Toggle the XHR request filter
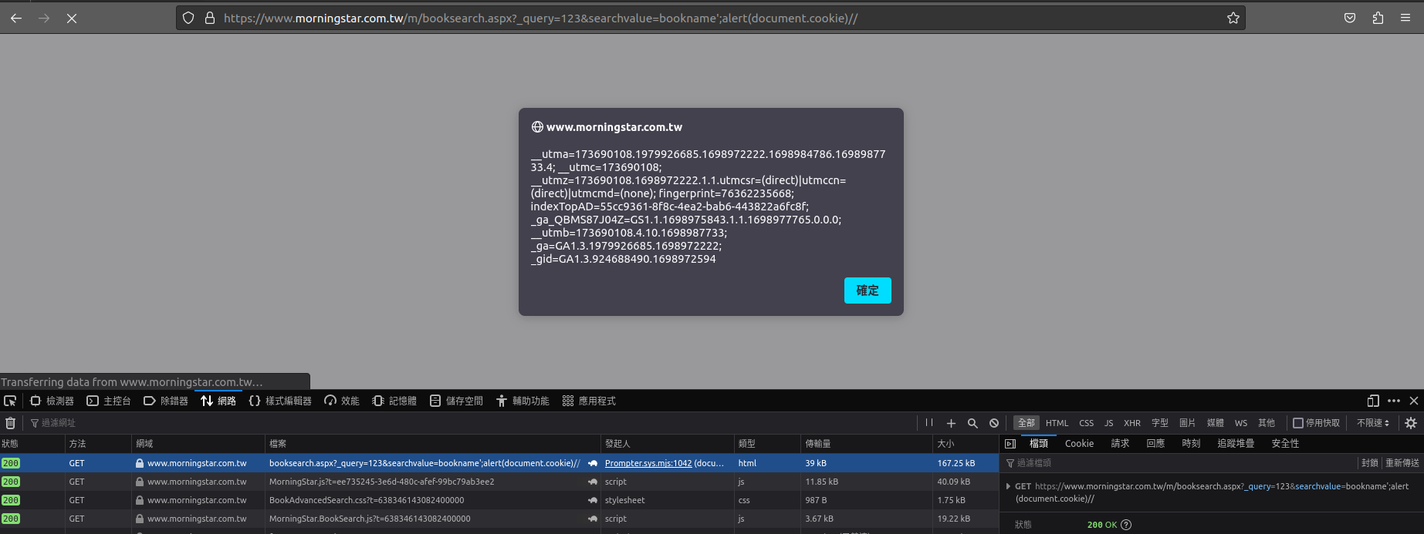1424x534 pixels. 1132,423
